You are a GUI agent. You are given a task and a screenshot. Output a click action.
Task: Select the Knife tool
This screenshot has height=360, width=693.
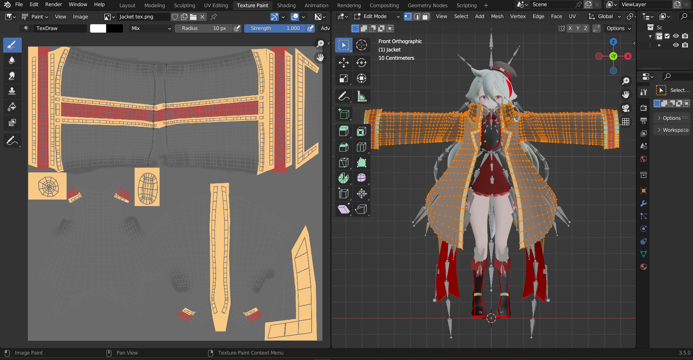[343, 163]
